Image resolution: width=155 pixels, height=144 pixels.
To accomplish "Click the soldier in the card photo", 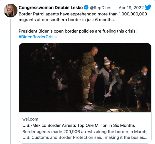I will [89, 75].
